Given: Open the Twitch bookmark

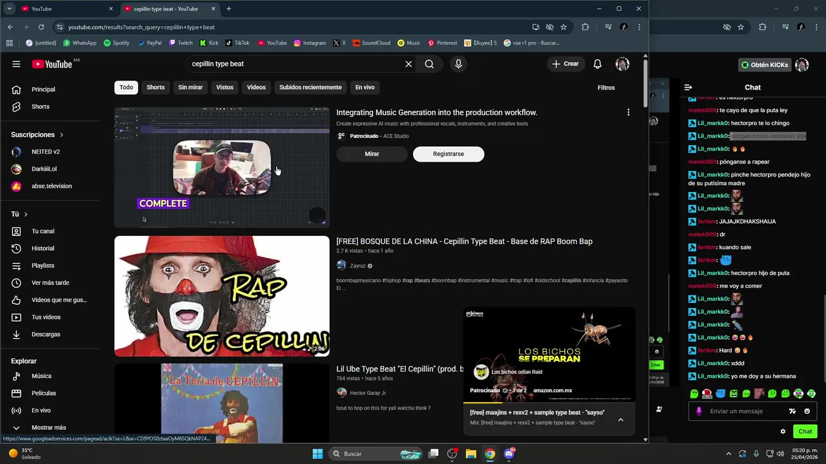Looking at the screenshot, I should point(181,43).
